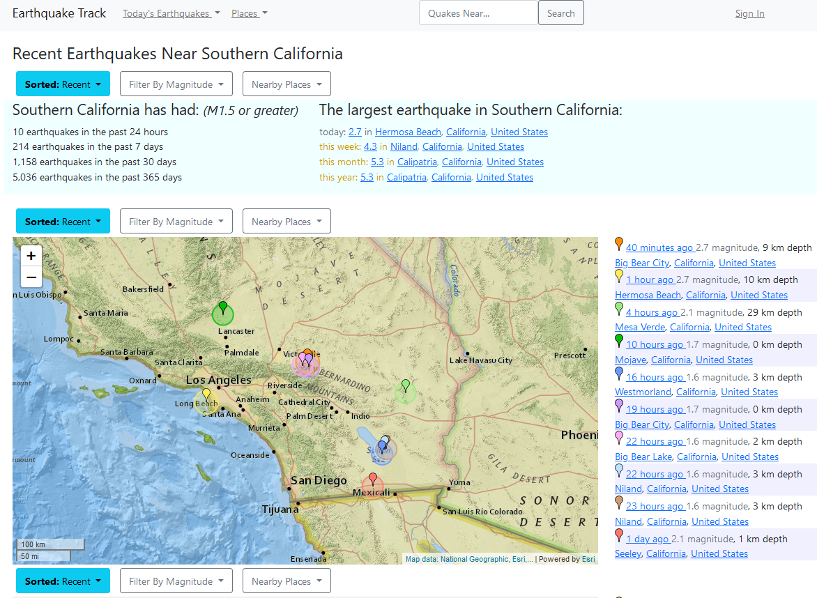Open this week's 4.3 magnitude link
This screenshot has height=598, width=817.
click(x=370, y=147)
